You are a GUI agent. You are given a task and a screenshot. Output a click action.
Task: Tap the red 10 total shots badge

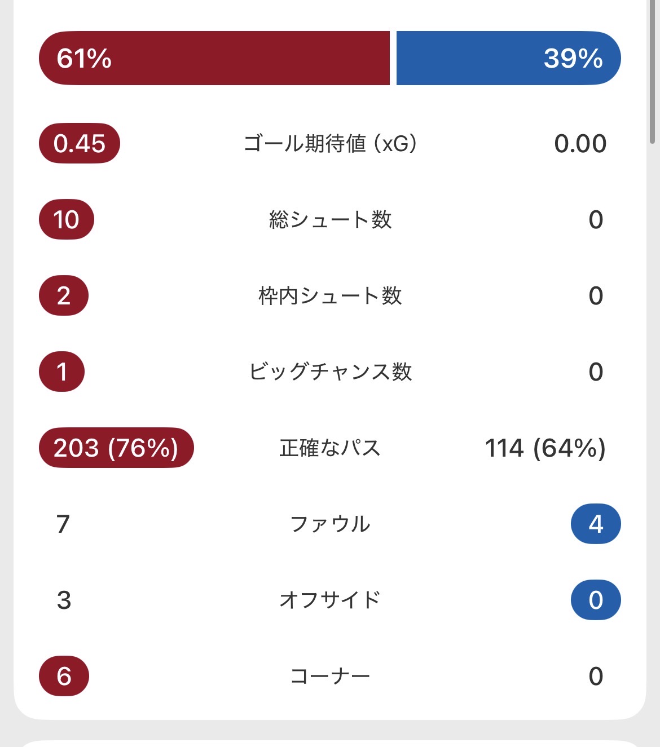(67, 219)
